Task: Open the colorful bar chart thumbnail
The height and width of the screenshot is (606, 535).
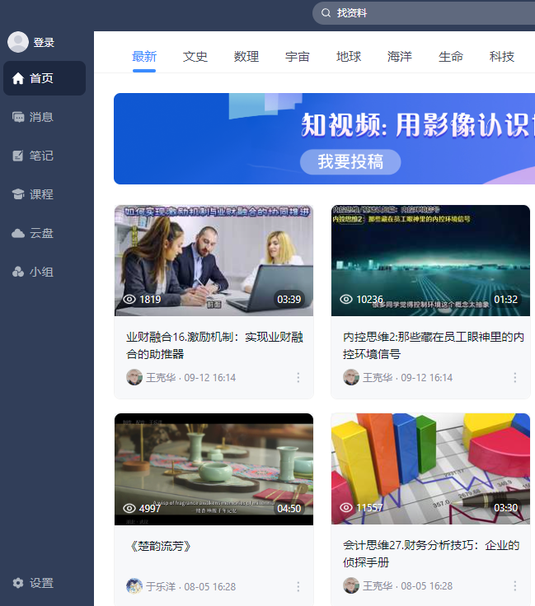Action: point(430,468)
